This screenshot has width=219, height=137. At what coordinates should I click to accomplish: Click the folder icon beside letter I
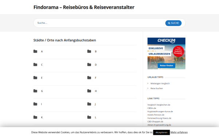tap(35, 104)
